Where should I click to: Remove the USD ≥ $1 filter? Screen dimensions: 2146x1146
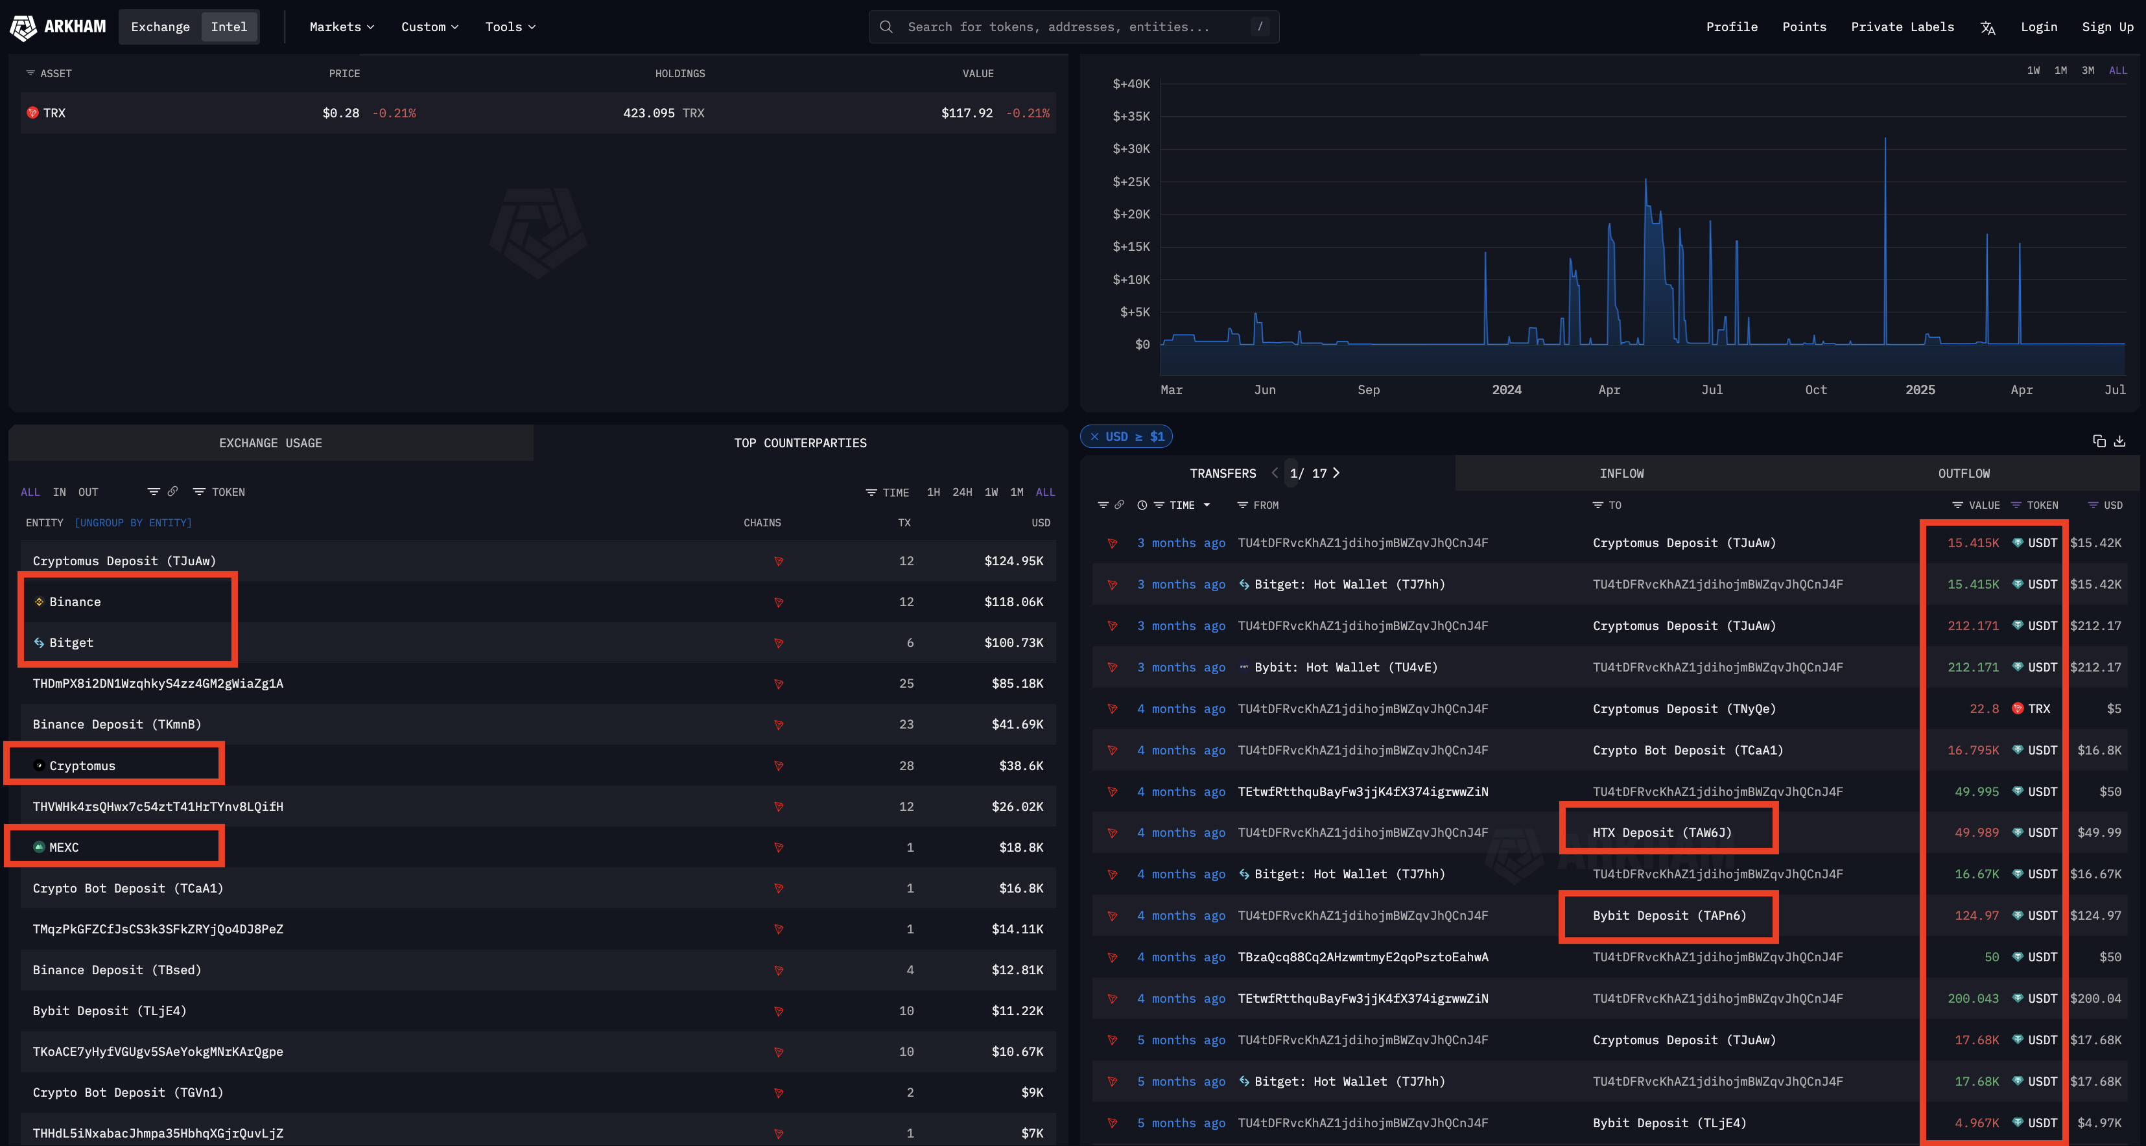pos(1094,436)
